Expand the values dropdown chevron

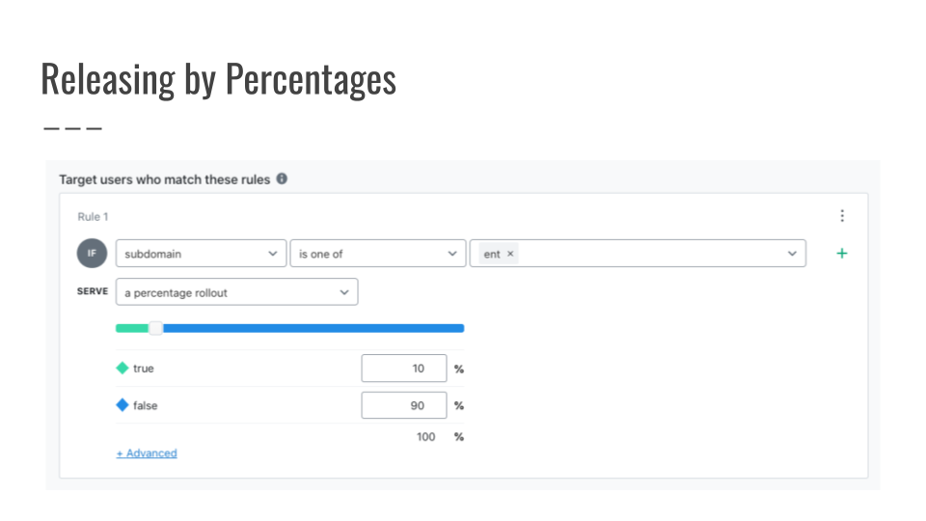[x=792, y=254]
